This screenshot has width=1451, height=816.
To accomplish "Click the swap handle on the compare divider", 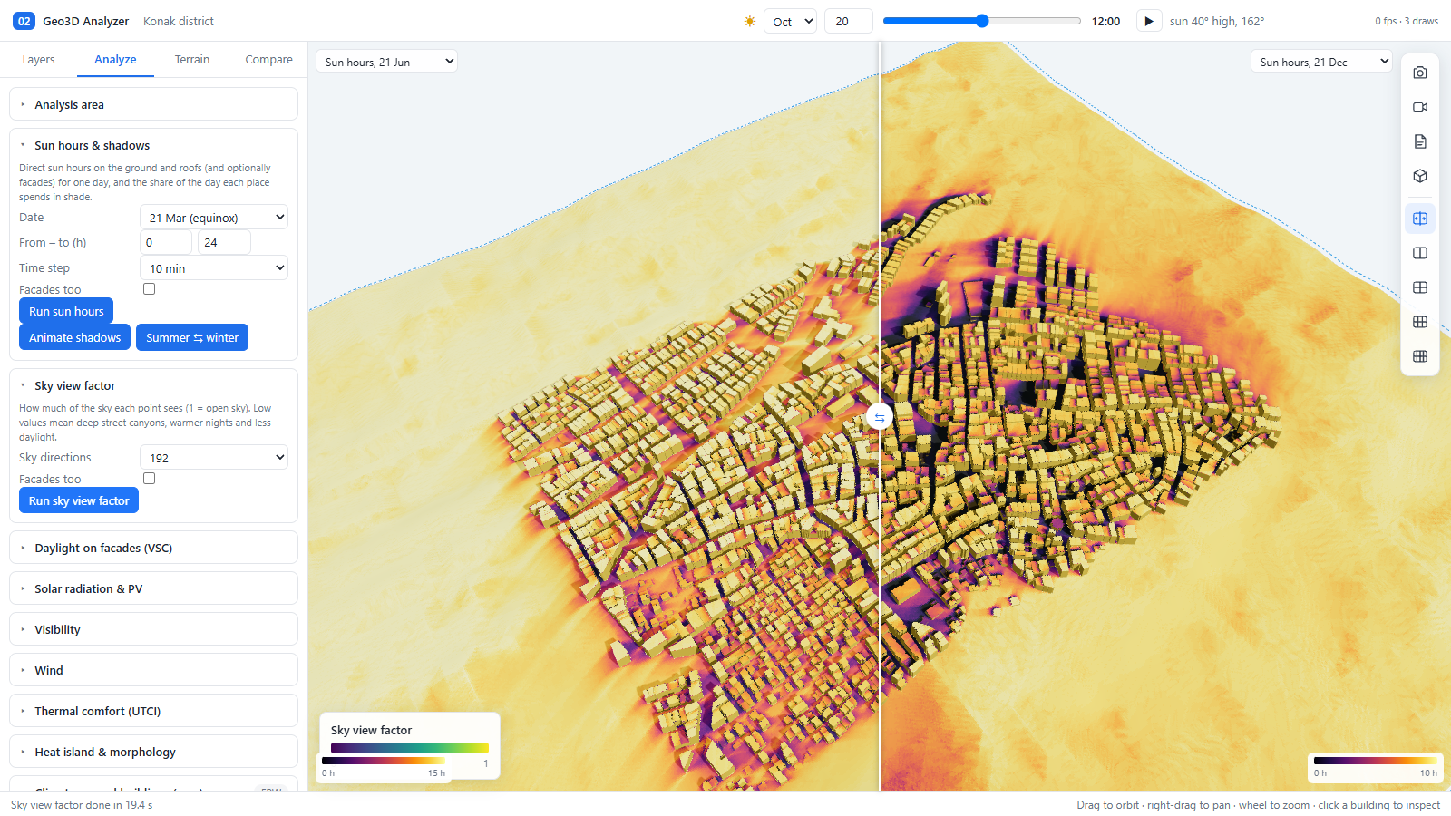I will [879, 417].
